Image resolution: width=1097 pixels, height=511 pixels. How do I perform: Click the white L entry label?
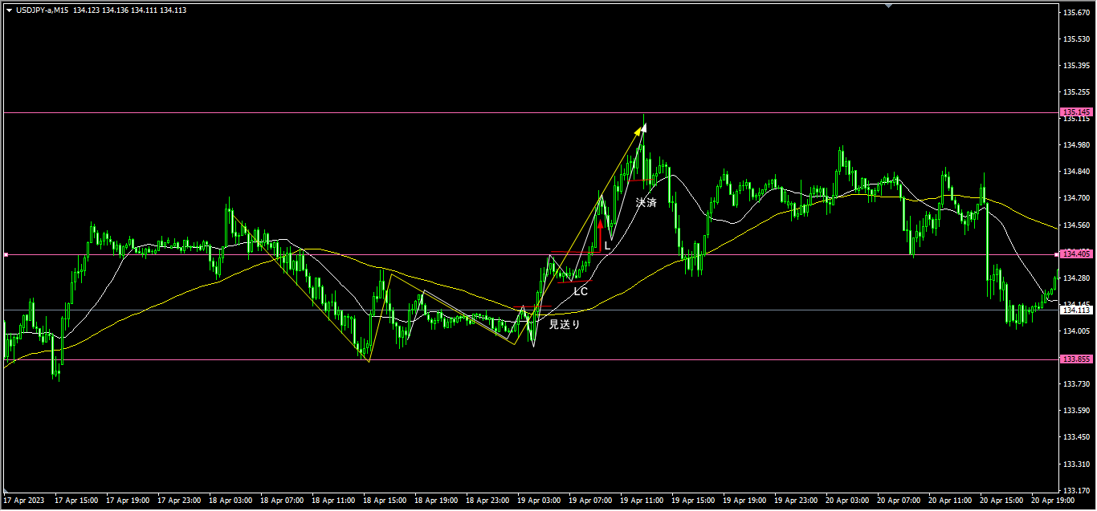pos(607,245)
